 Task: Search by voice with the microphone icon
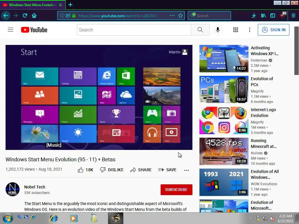[218, 30]
